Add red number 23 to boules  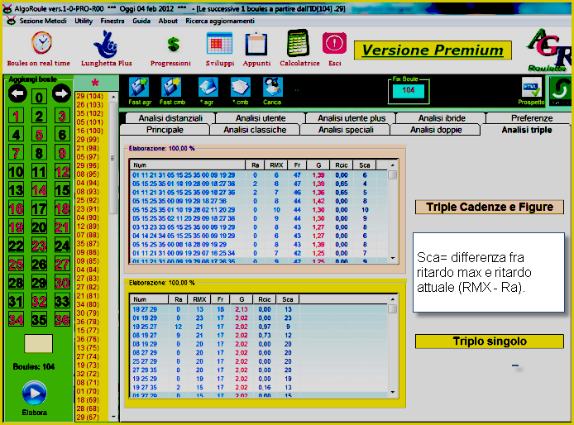coord(39,246)
